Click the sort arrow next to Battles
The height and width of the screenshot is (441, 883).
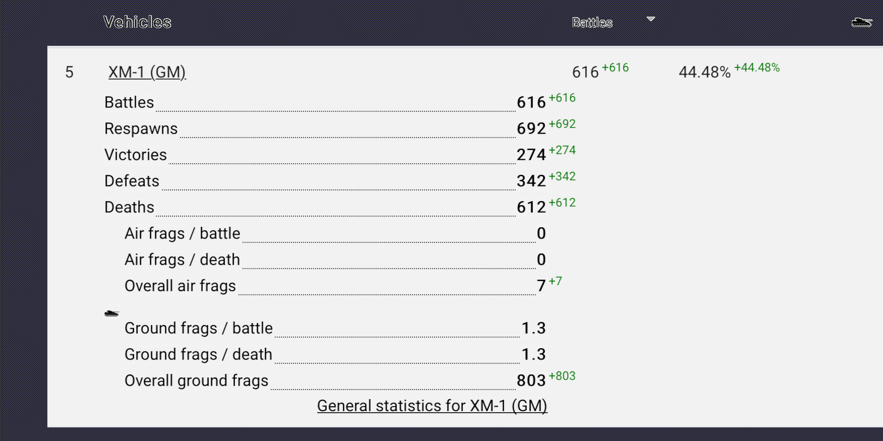(x=651, y=19)
